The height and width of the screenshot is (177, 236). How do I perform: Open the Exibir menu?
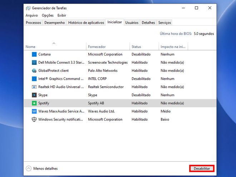tap(62, 15)
